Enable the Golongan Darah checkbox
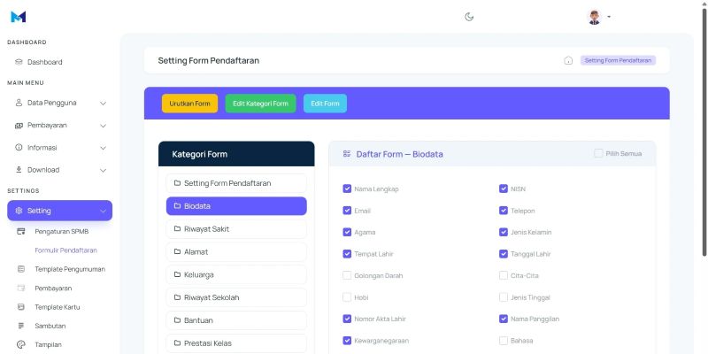 point(347,275)
